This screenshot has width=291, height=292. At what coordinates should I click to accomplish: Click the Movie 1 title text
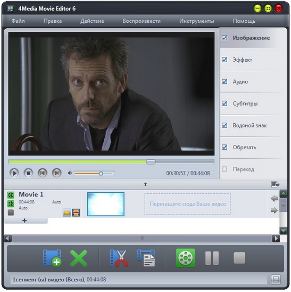tap(31, 194)
